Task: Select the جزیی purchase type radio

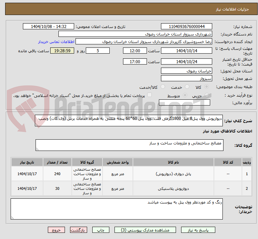Action: click(x=207, y=95)
